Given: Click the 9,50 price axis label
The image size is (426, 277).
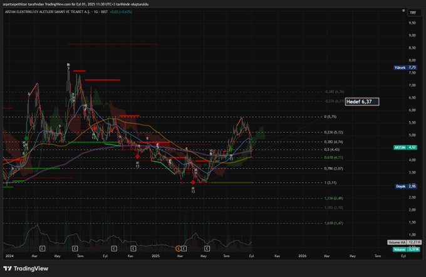Looking at the screenshot, I should [412, 23].
